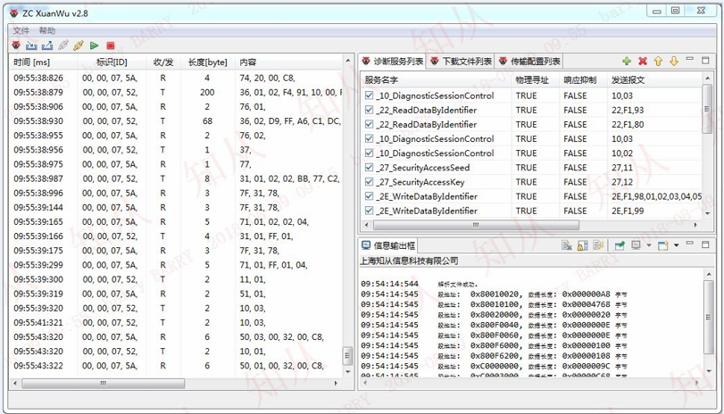Viewport: 724px width, 414px height.
Task: Add a service with the green plus icon
Action: click(x=627, y=61)
